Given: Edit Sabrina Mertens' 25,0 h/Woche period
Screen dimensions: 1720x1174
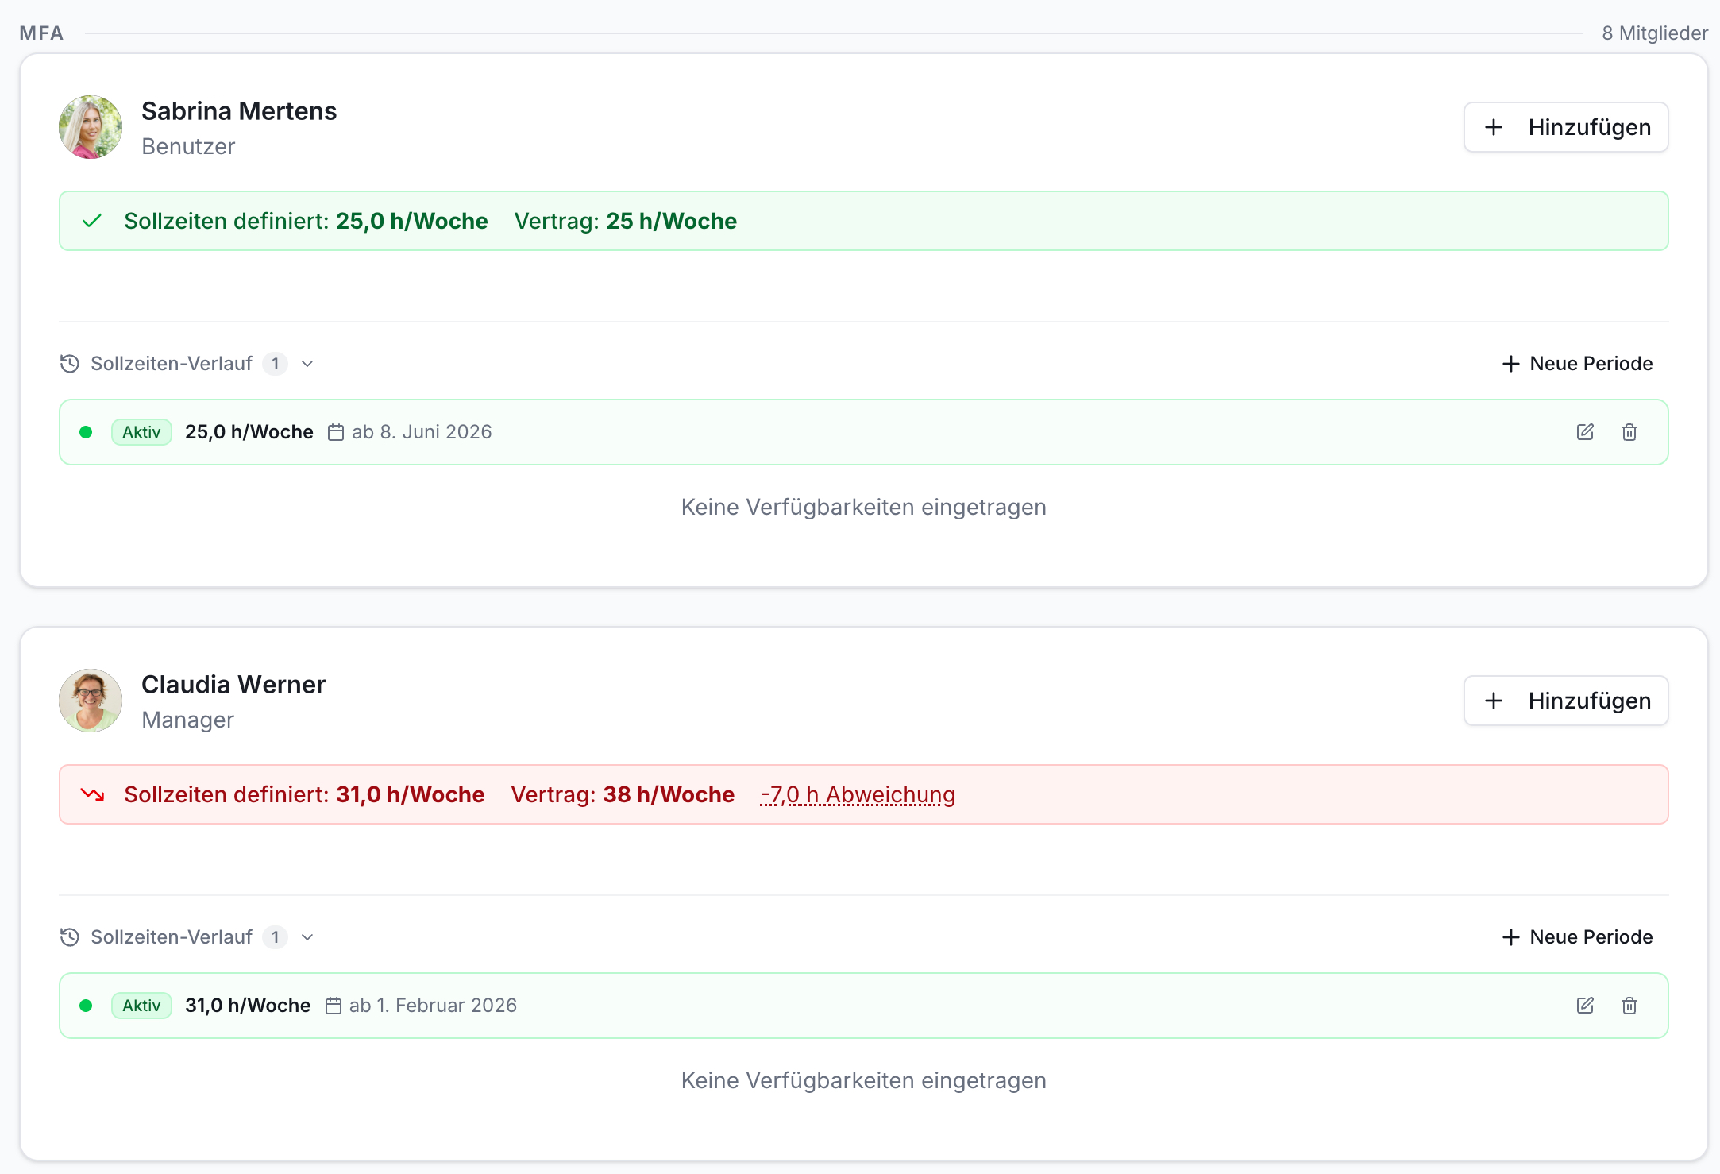Looking at the screenshot, I should pos(1585,432).
